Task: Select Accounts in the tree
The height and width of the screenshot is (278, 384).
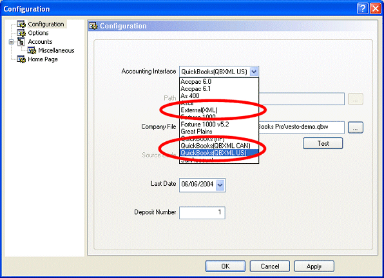Action: click(40, 42)
